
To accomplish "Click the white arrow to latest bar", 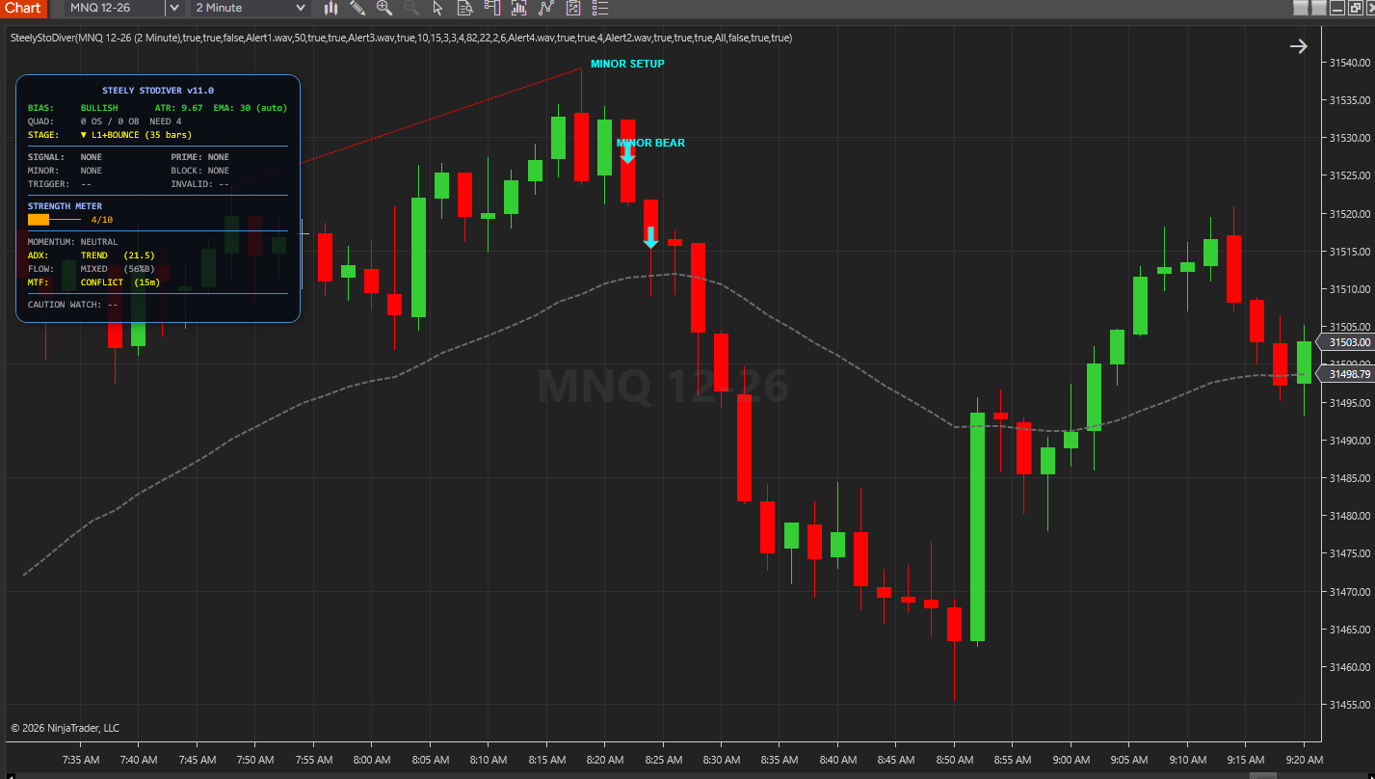I will [x=1299, y=46].
